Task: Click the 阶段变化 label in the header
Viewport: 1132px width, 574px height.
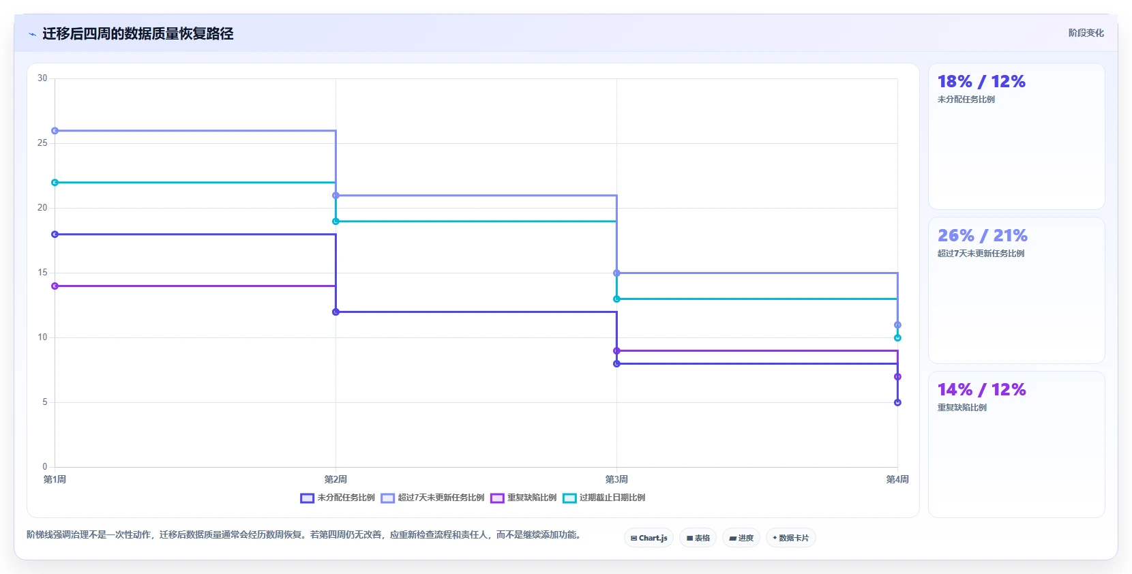Action: click(x=1086, y=33)
